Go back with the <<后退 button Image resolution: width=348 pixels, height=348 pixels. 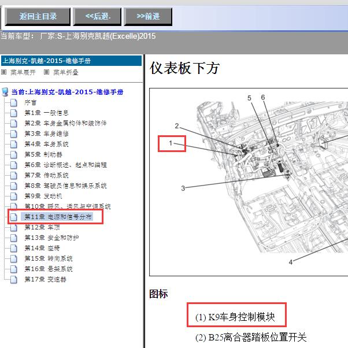pyautogui.click(x=97, y=17)
